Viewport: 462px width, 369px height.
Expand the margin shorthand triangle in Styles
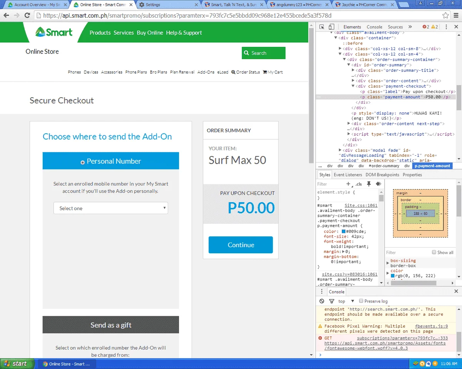[343, 252]
